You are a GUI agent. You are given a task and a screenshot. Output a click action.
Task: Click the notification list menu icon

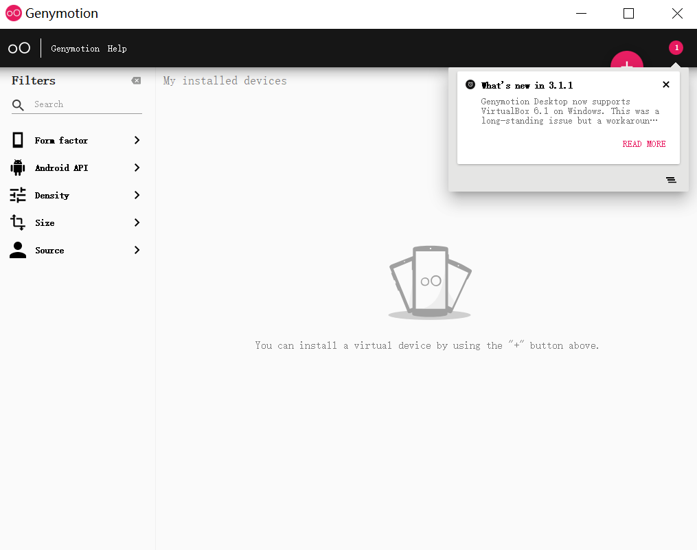coord(671,180)
